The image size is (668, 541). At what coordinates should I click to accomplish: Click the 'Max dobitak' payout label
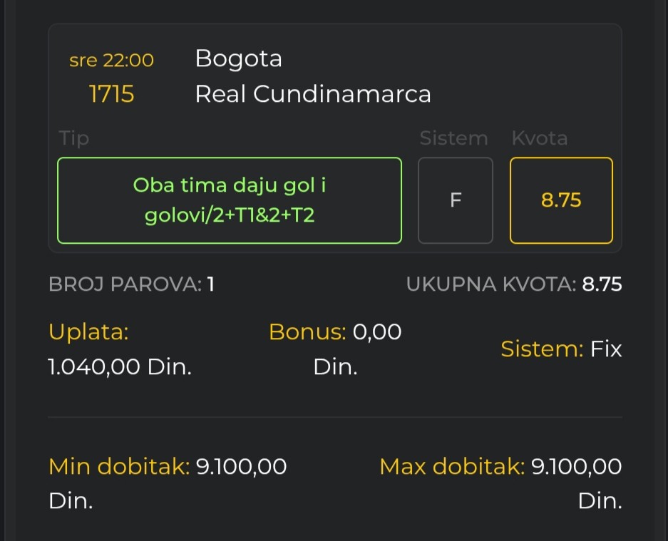coord(452,467)
